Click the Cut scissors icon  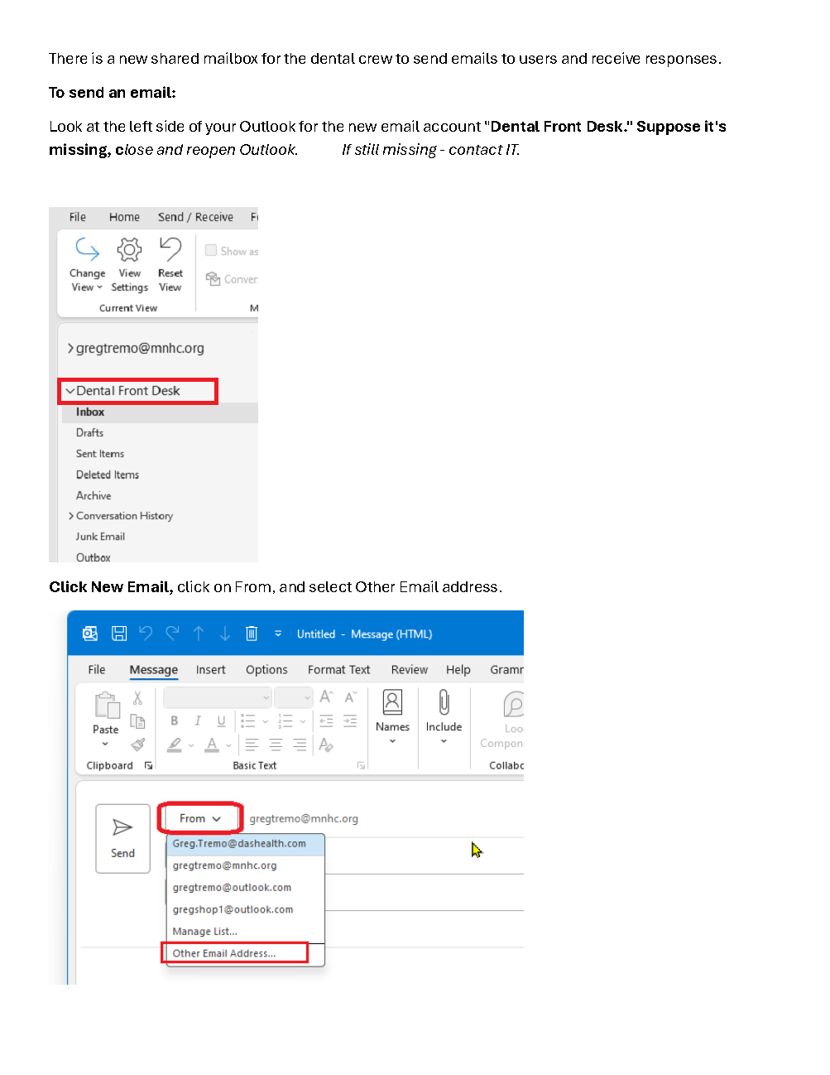pos(137,698)
